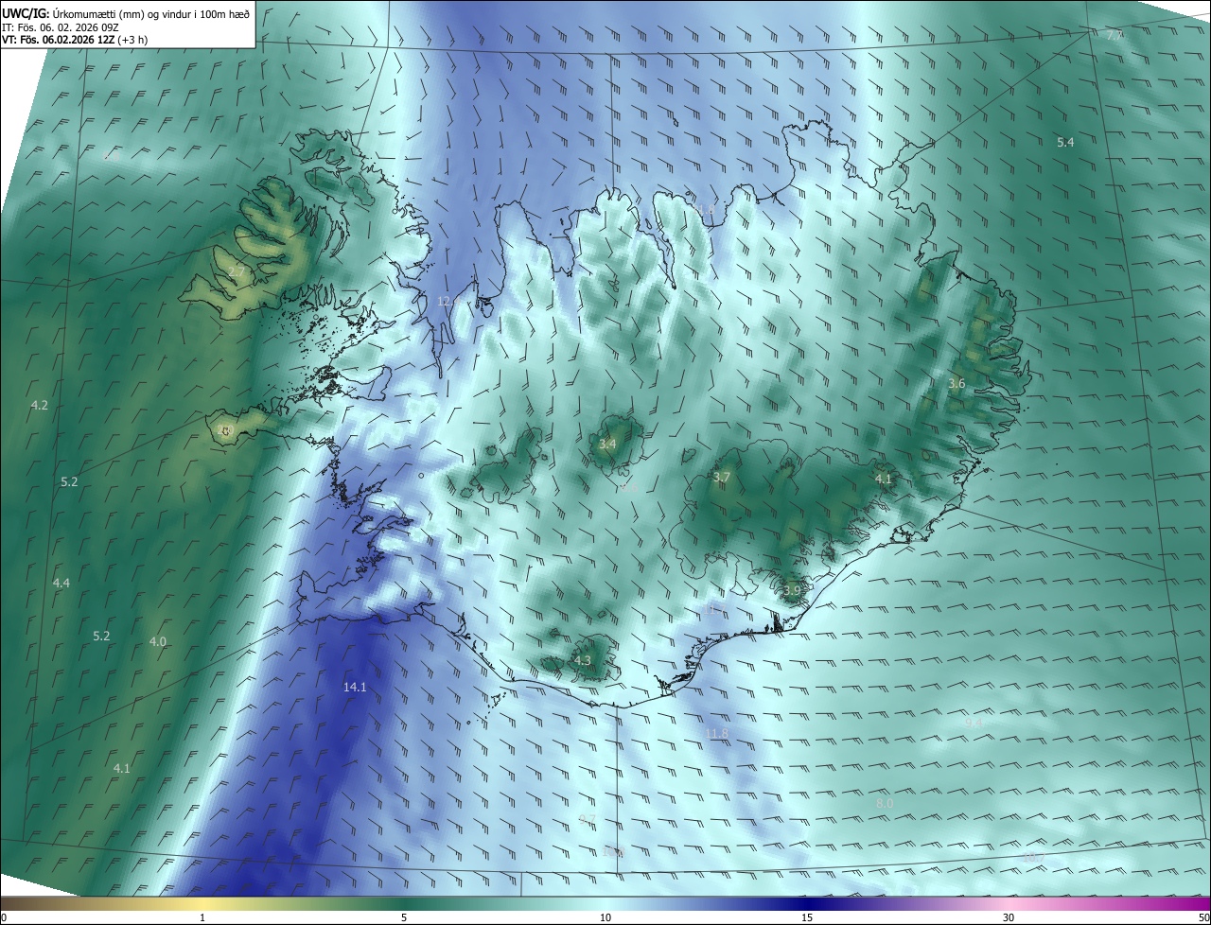Select the 3.7 value label
Image resolution: width=1211 pixels, height=925 pixels.
click(721, 478)
